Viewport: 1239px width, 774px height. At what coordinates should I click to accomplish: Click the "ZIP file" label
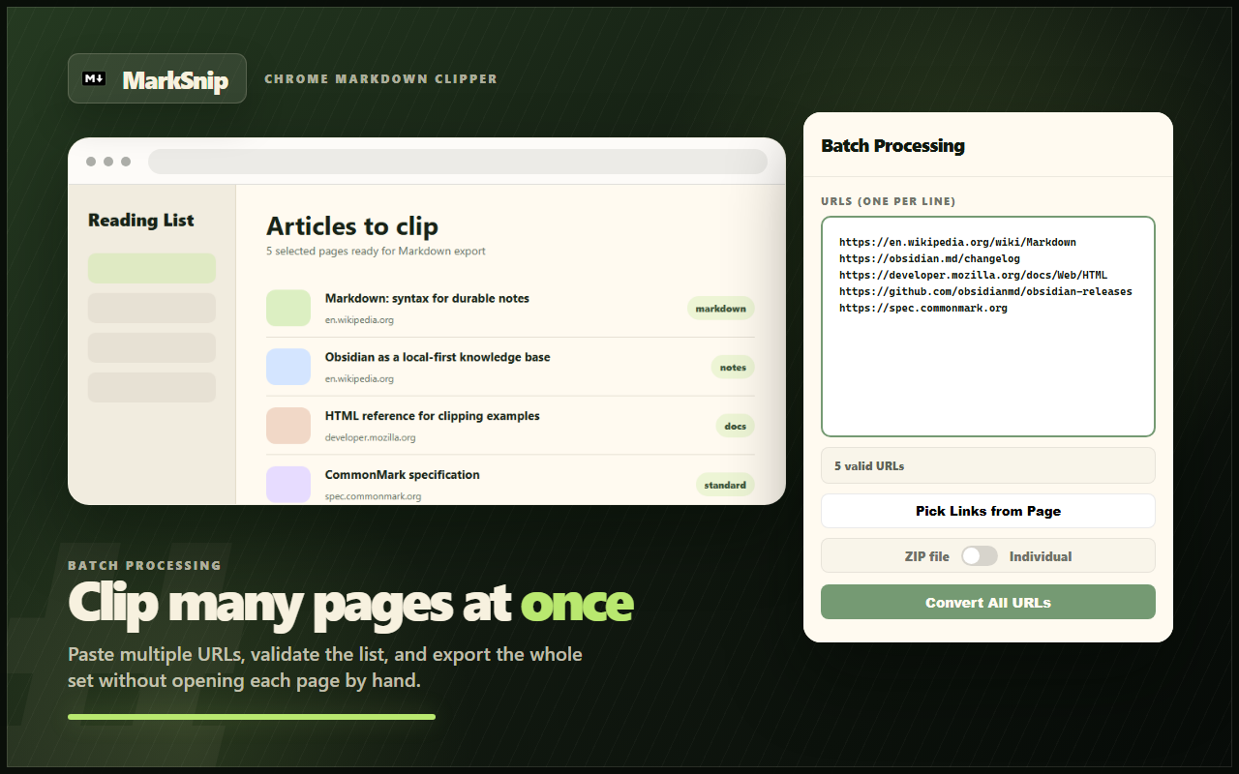(x=927, y=556)
